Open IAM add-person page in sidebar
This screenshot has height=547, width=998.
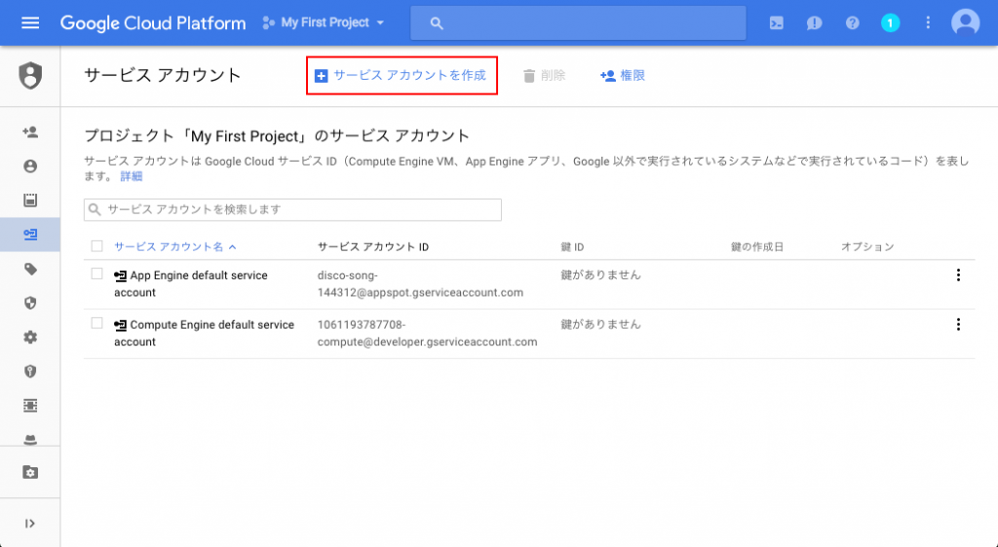coord(30,132)
